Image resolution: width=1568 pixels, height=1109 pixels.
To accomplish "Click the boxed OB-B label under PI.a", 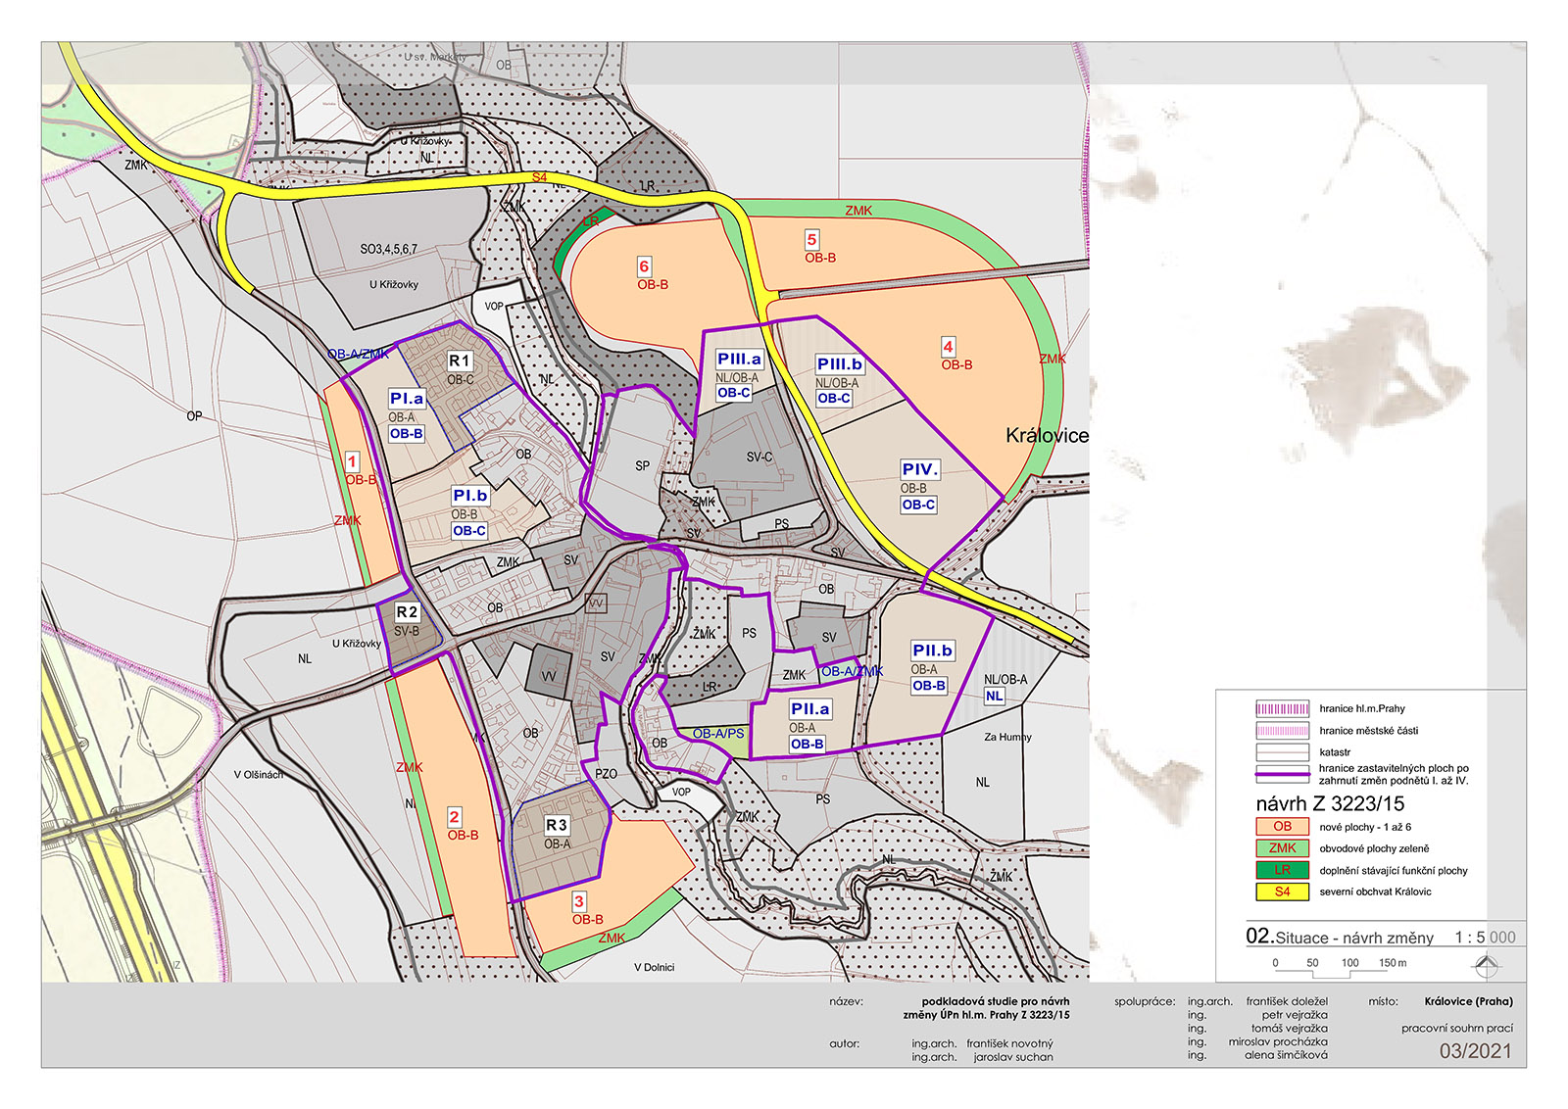I will 407,434.
